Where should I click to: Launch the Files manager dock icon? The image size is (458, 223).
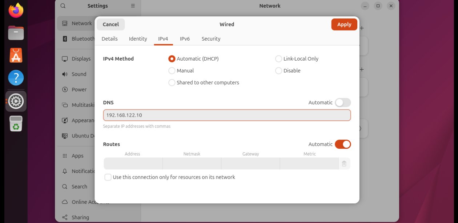click(16, 33)
